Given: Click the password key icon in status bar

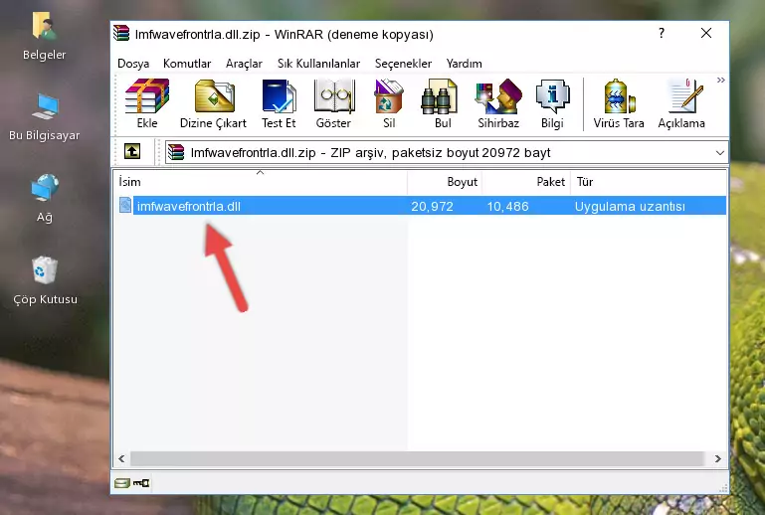Looking at the screenshot, I should coord(141,483).
